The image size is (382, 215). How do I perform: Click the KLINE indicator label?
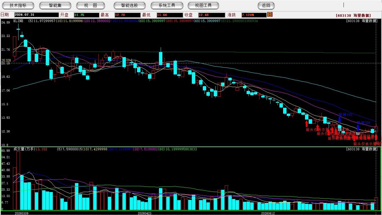click(18, 21)
